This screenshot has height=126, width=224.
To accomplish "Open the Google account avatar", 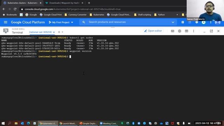I will pyautogui.click(x=217, y=22).
